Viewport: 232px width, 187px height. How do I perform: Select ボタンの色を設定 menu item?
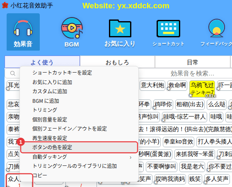[79, 147]
